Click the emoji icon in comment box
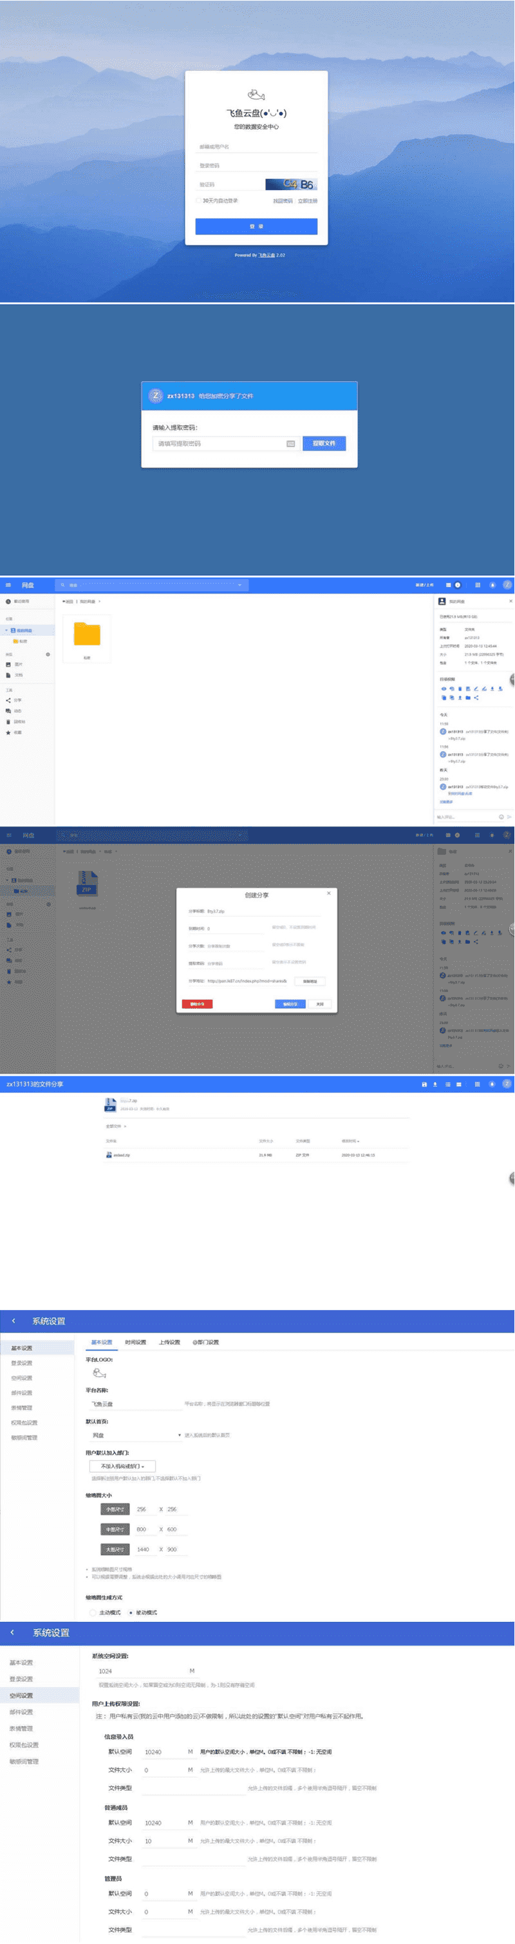This screenshot has height=1944, width=515. tap(501, 817)
